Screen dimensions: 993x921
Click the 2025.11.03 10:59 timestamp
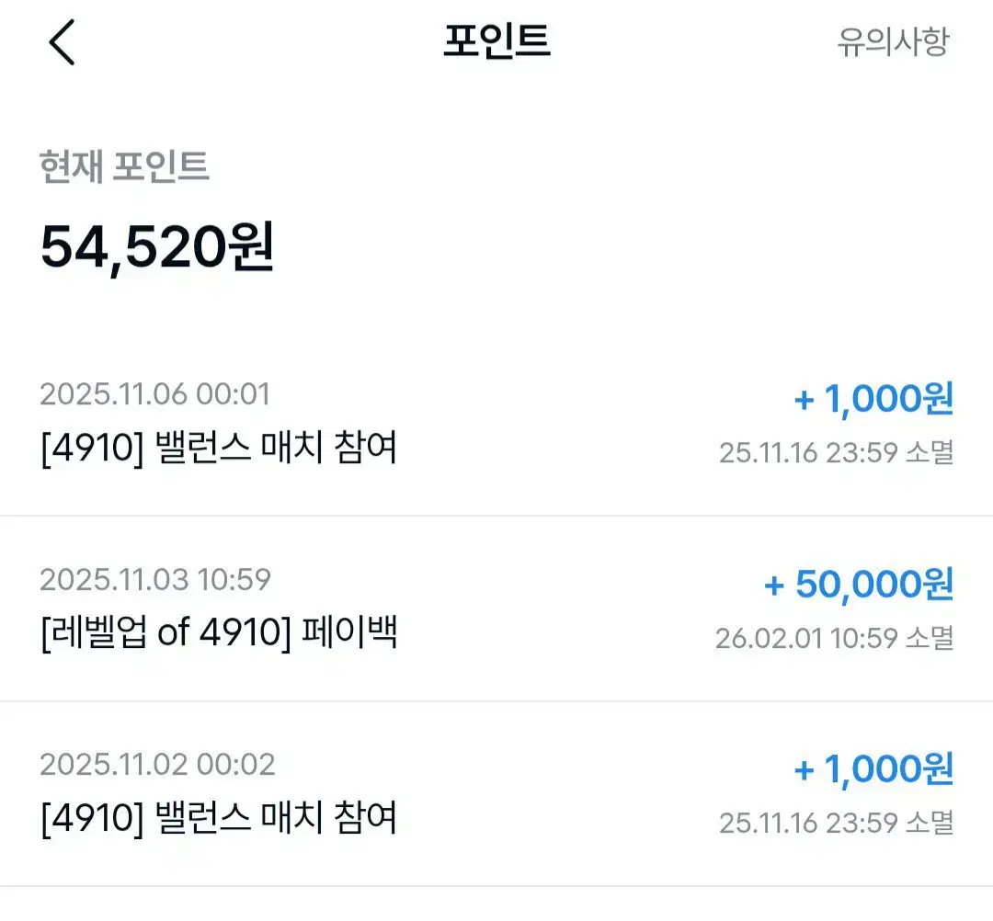pos(154,580)
